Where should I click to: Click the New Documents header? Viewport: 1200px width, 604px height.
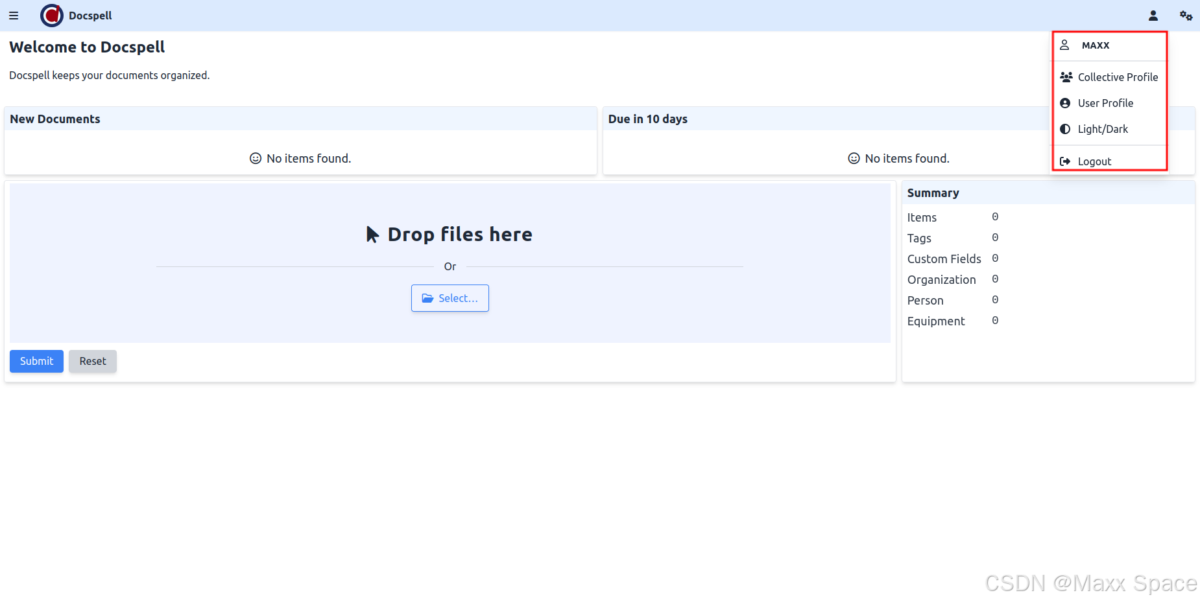tap(300, 119)
